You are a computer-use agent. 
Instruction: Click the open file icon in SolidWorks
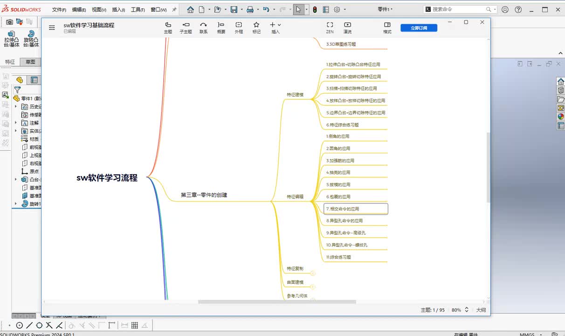(x=217, y=9)
